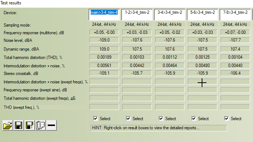Click dynamic range value 107.4
This screenshot has width=253, height=142.
235,49
